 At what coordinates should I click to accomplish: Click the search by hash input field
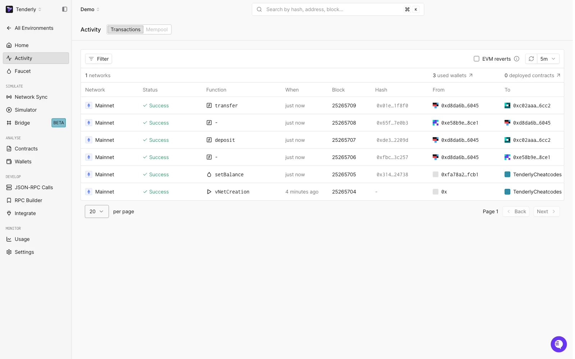coord(338,9)
